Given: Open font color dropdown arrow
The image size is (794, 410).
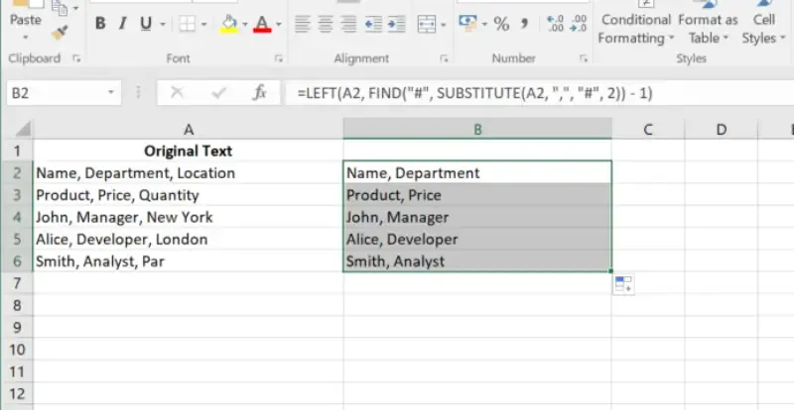Looking at the screenshot, I should 279,24.
